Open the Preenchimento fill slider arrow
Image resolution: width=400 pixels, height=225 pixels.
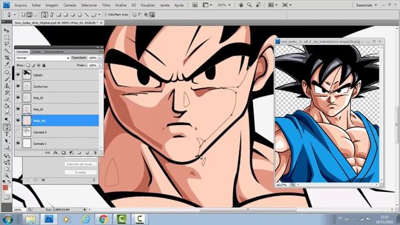pos(100,66)
